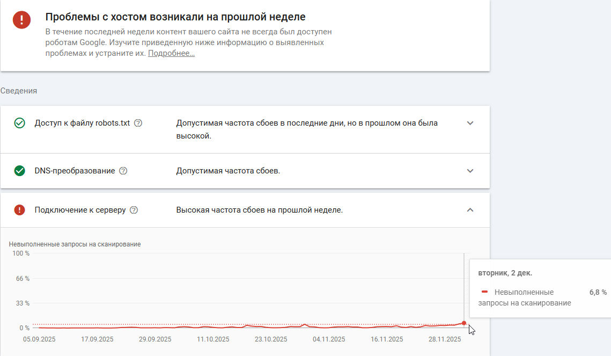The width and height of the screenshot is (611, 356).
Task: Expand the DNS-преобразование row chevron
Action: click(470, 171)
